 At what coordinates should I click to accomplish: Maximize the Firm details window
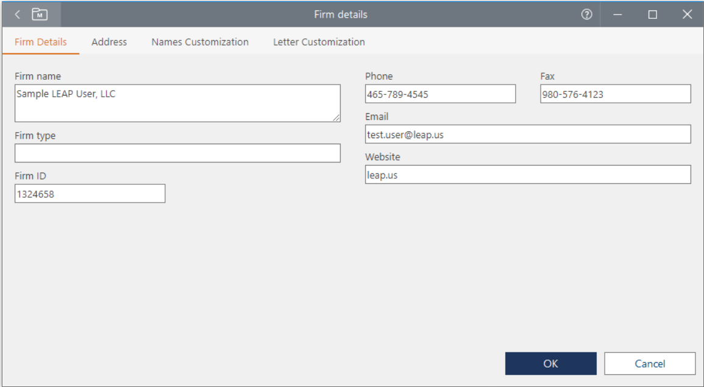(652, 15)
